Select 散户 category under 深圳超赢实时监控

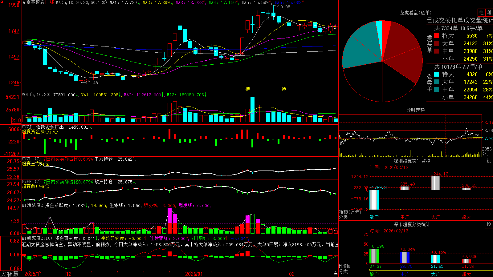[x=374, y=217]
